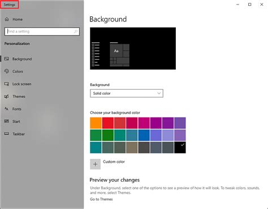Click the desktop preview thumbnail

tap(133, 49)
